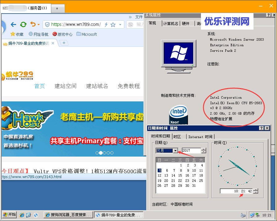Click the orange undo restore icon
The width and height of the screenshot is (277, 221).
(x=33, y=24)
